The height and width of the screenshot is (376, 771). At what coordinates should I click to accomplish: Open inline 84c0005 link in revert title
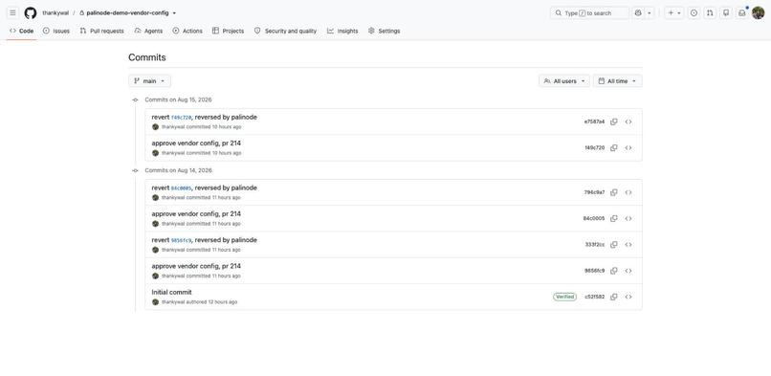click(x=181, y=188)
